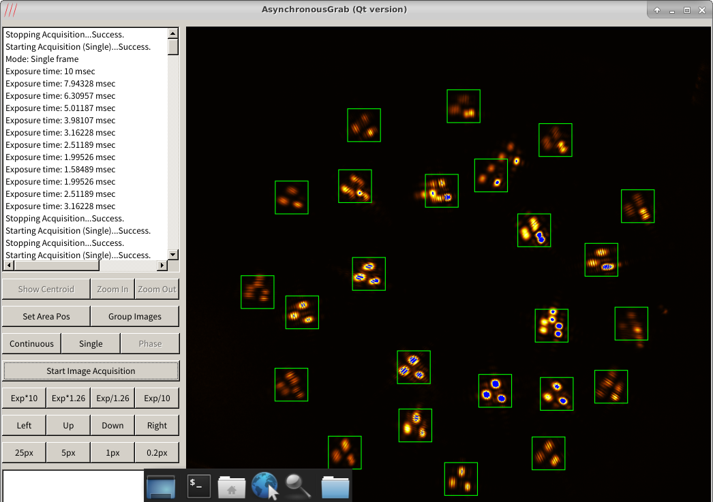Click log line 'Exposure time: 10 msec'

pos(50,72)
